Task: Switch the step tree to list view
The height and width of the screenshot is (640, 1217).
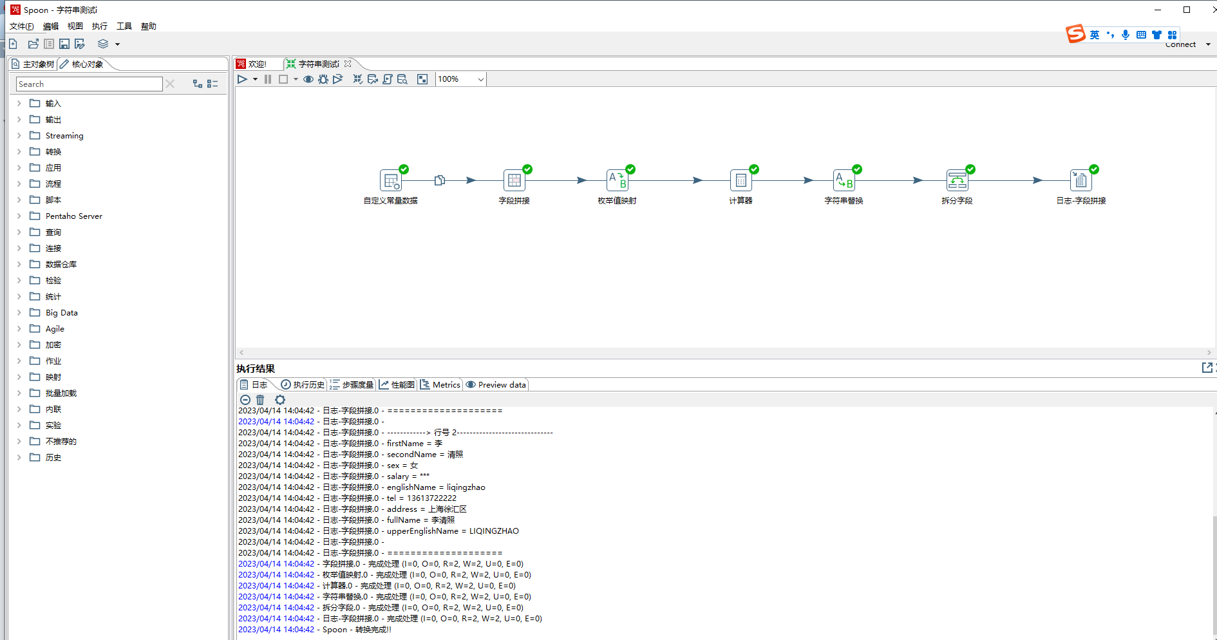Action: (x=212, y=84)
